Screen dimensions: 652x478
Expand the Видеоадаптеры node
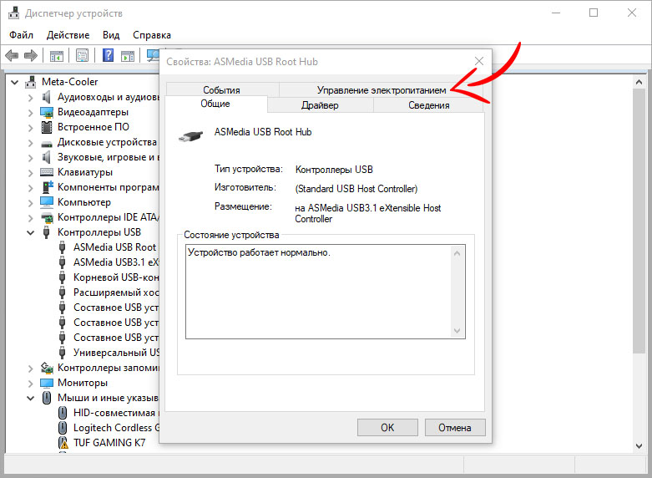pyautogui.click(x=30, y=113)
